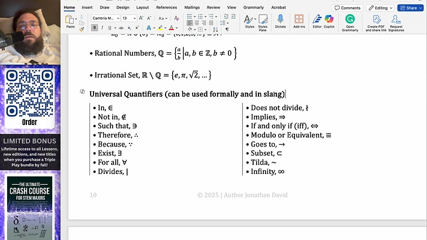The width and height of the screenshot is (427, 240).
Task: Apply subscript formatting
Action: point(130,28)
